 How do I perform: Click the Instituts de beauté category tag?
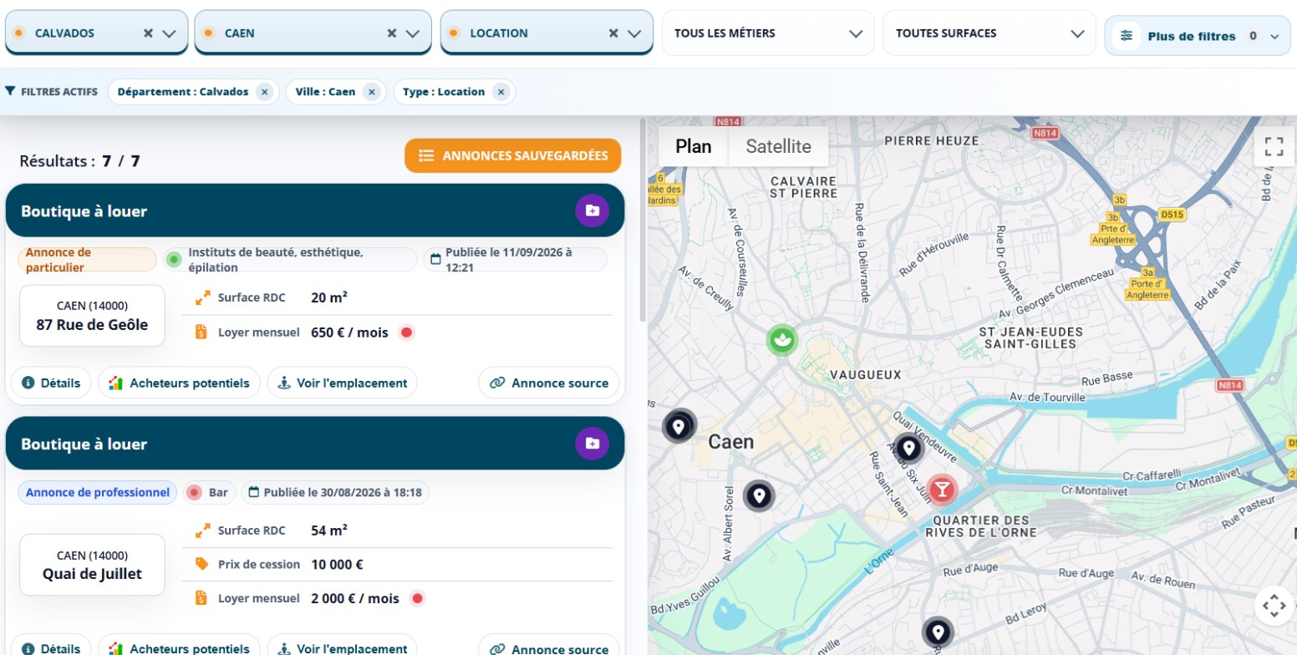tap(290, 259)
